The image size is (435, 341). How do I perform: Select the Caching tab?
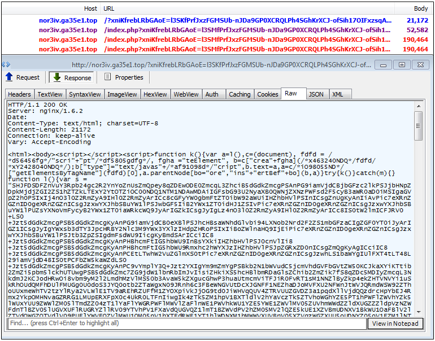[x=240, y=94]
